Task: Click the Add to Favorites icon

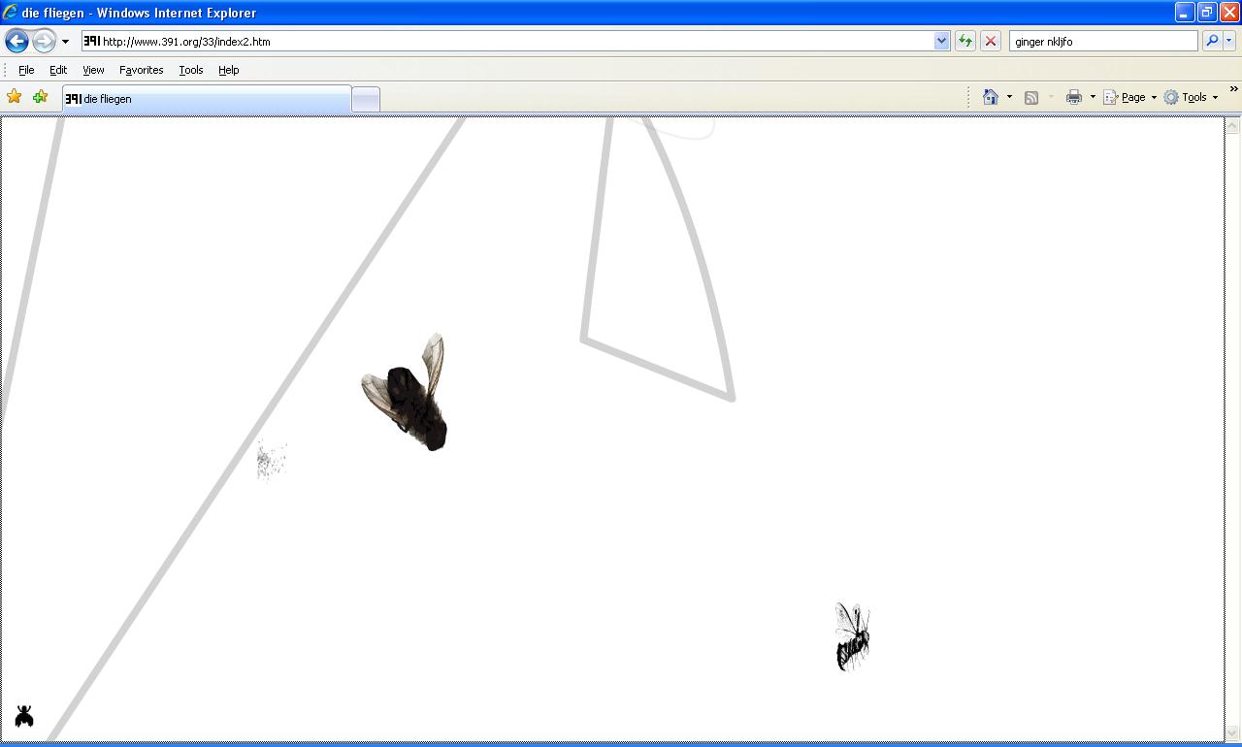Action: pyautogui.click(x=40, y=96)
